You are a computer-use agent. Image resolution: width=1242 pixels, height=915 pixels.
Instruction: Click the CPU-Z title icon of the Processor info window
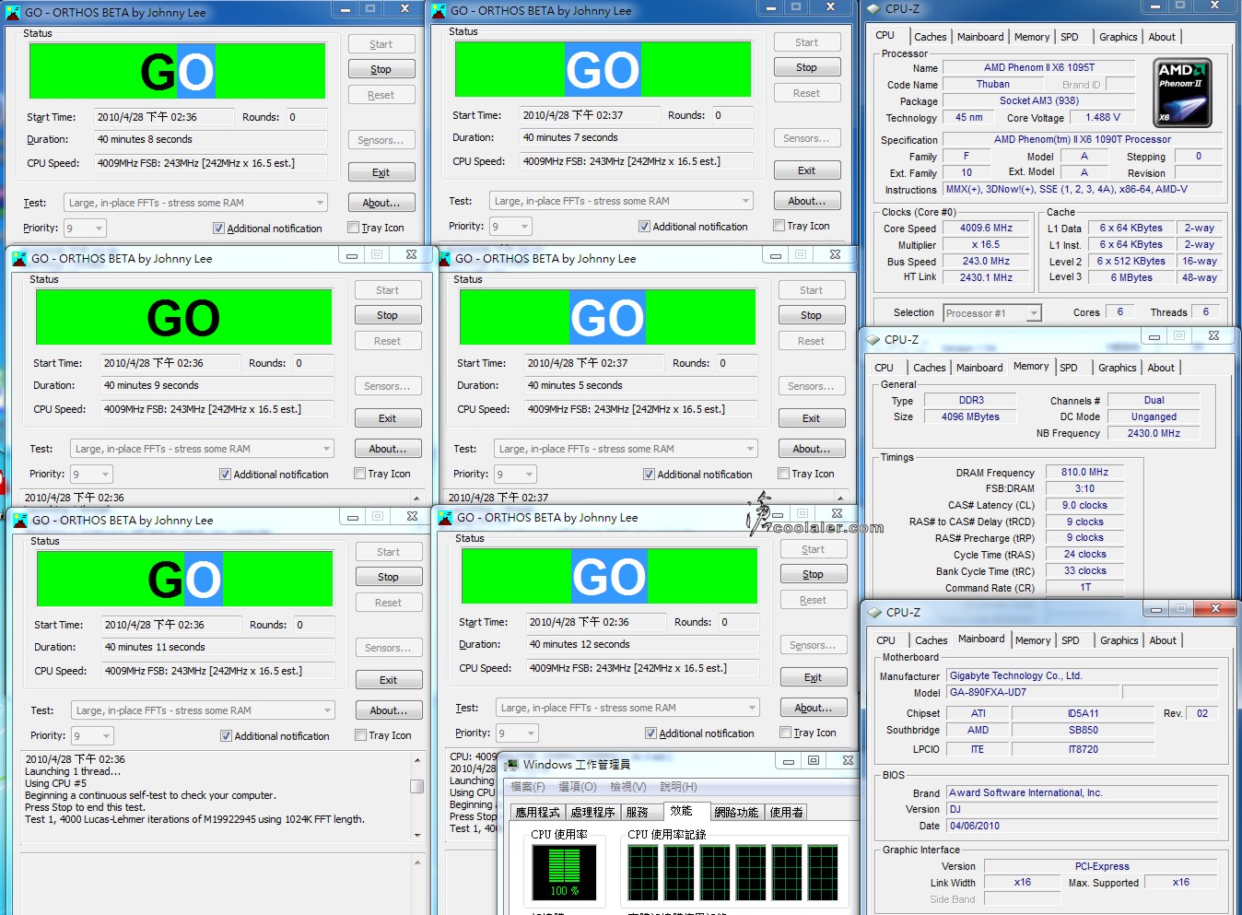click(873, 8)
